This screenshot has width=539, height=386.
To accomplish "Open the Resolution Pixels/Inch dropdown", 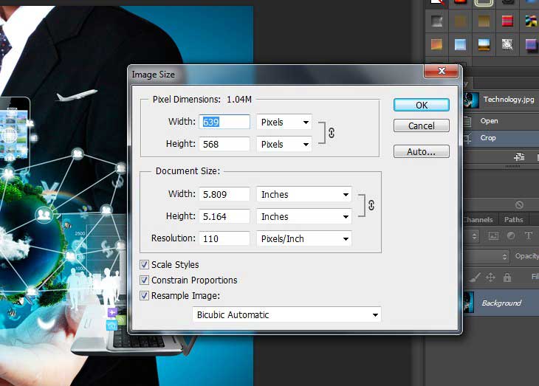I will 303,238.
